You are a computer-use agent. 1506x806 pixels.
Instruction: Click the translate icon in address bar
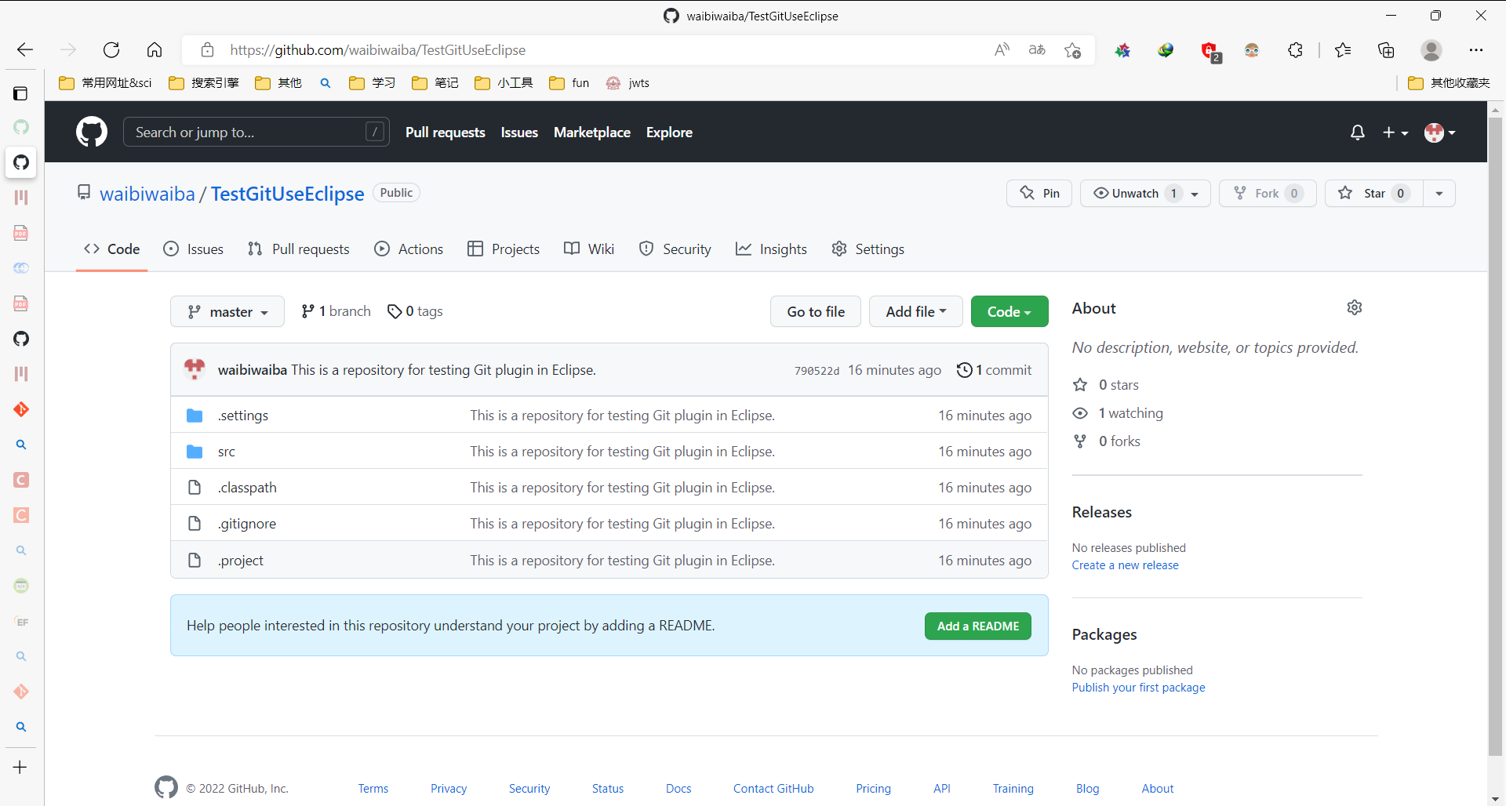[x=1037, y=50]
